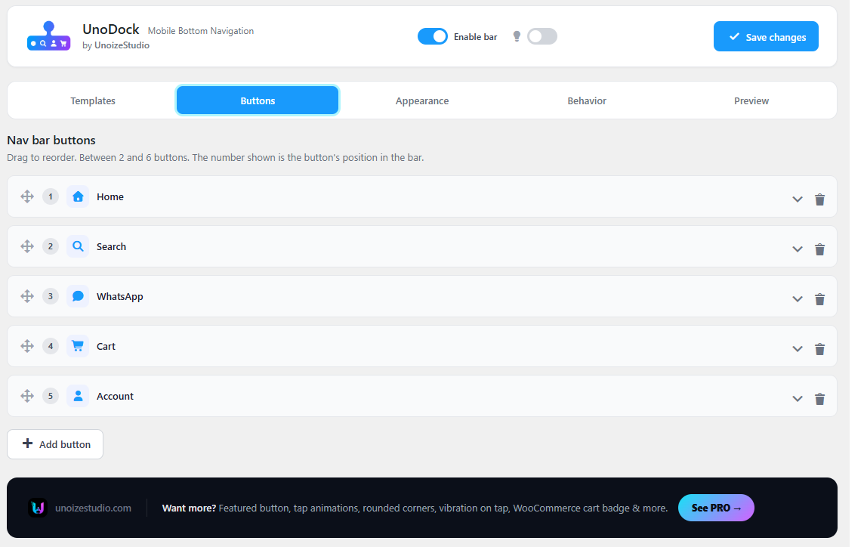The height and width of the screenshot is (547, 867).
Task: Click position number 4 badge
Action: (x=51, y=346)
